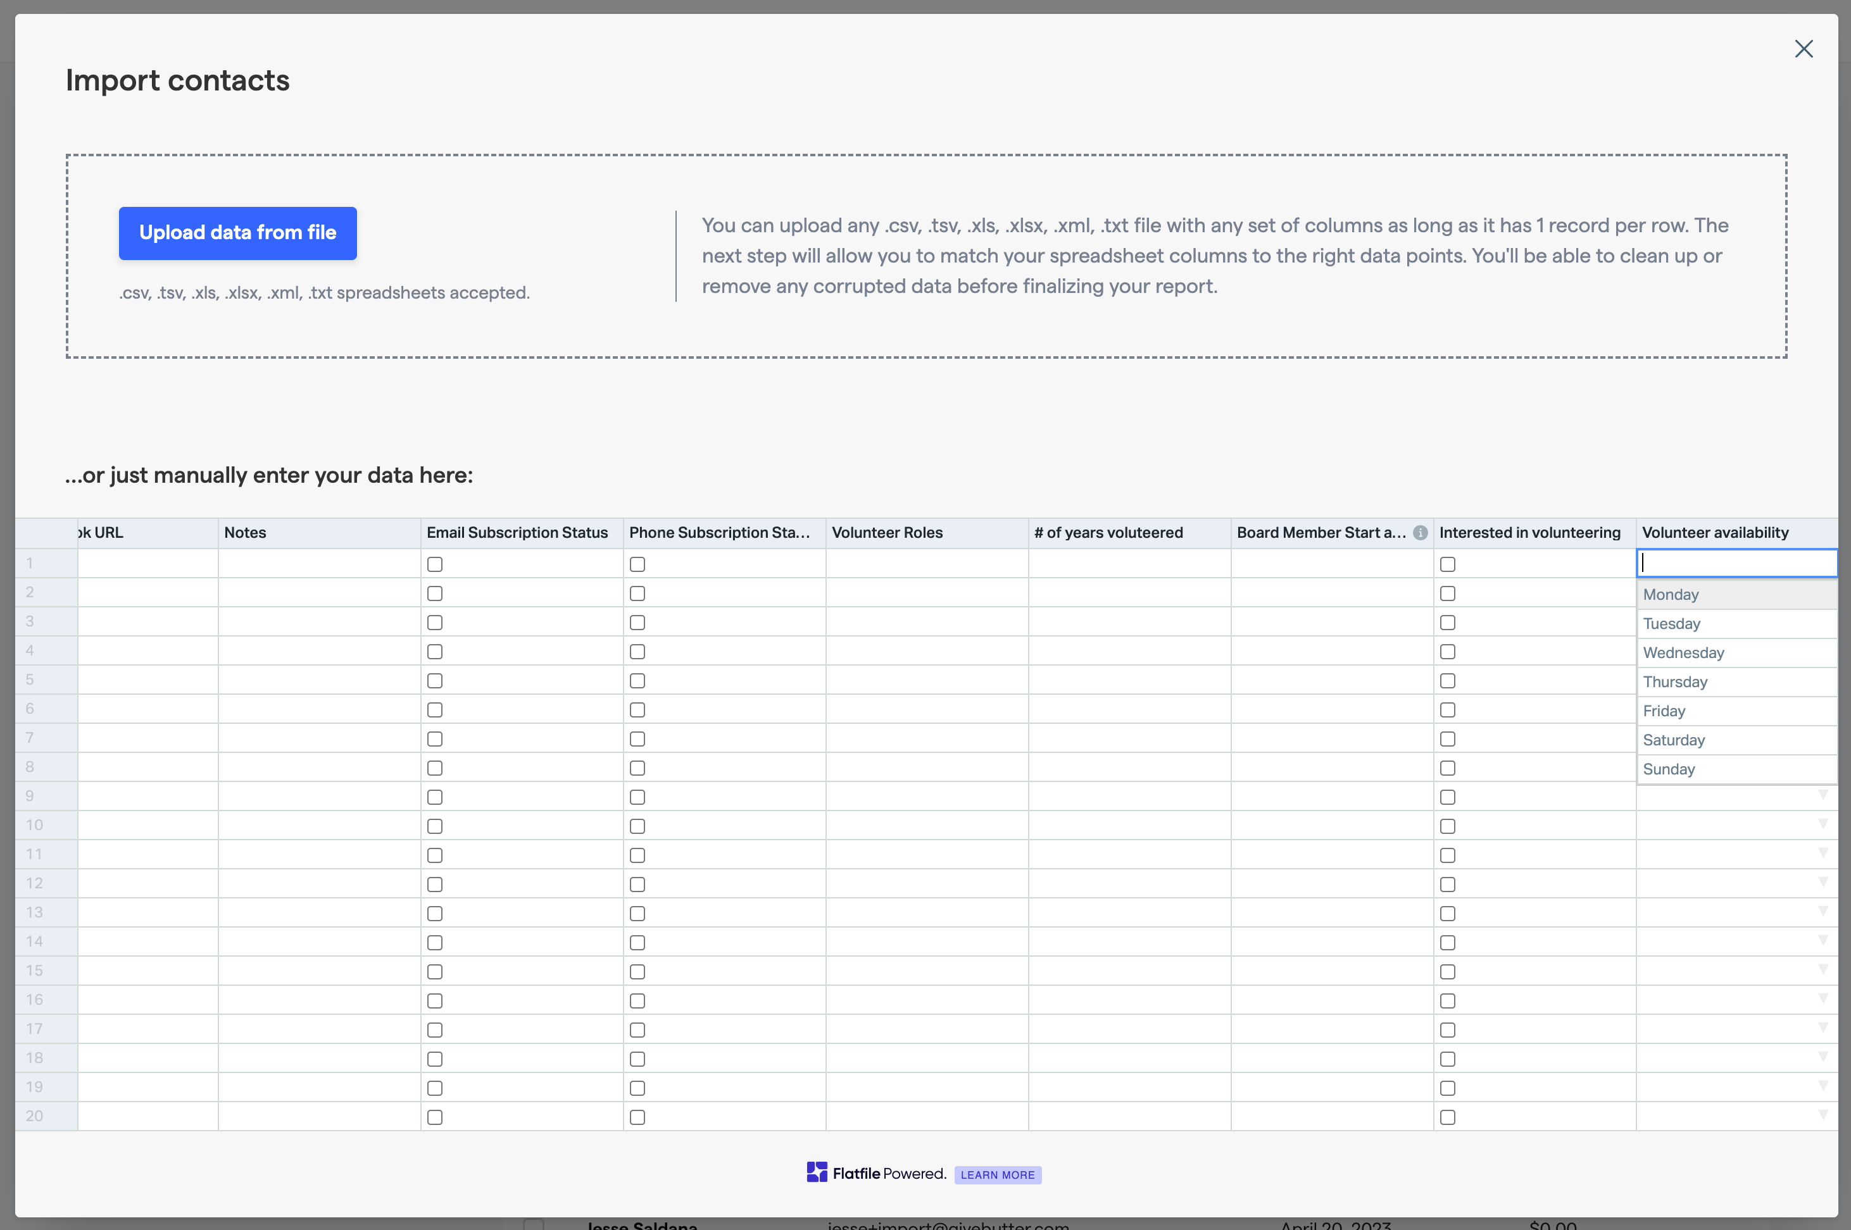Open the LEARN MORE link

[x=997, y=1174]
